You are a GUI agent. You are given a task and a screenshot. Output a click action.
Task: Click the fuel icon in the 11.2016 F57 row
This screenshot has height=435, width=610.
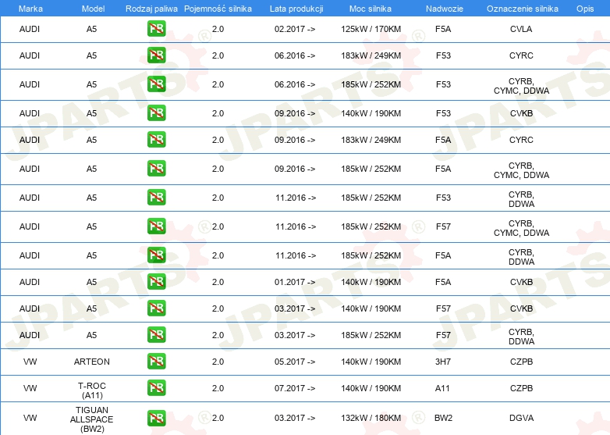click(156, 226)
